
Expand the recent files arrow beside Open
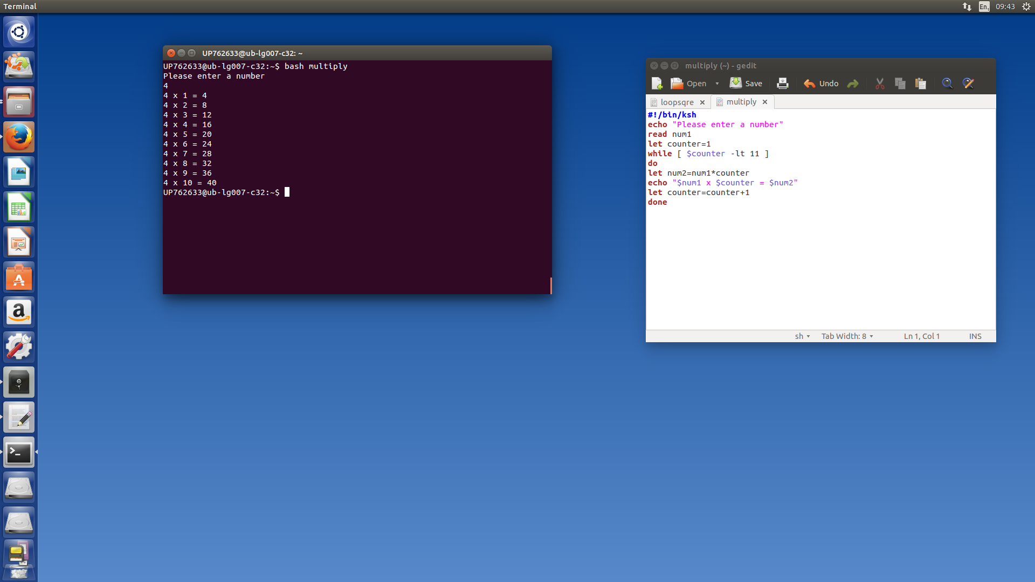point(717,84)
